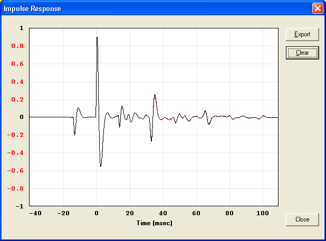Screen dimensions: 326x241
Task: Click the -0.6 value on the vertical axis
Action: 15,171
